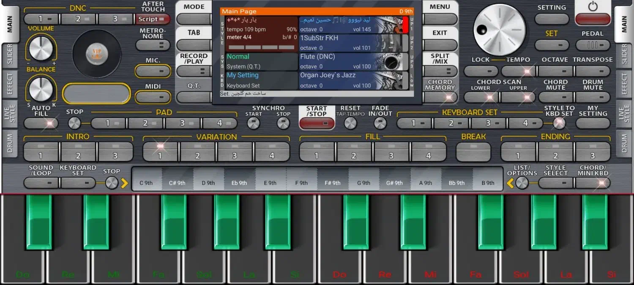Adjust the Volume knob

click(x=41, y=49)
